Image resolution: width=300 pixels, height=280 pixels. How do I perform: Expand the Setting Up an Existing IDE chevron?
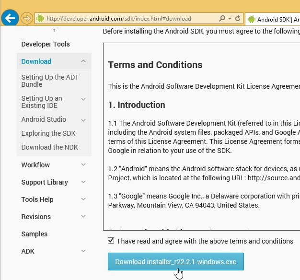coord(83,99)
